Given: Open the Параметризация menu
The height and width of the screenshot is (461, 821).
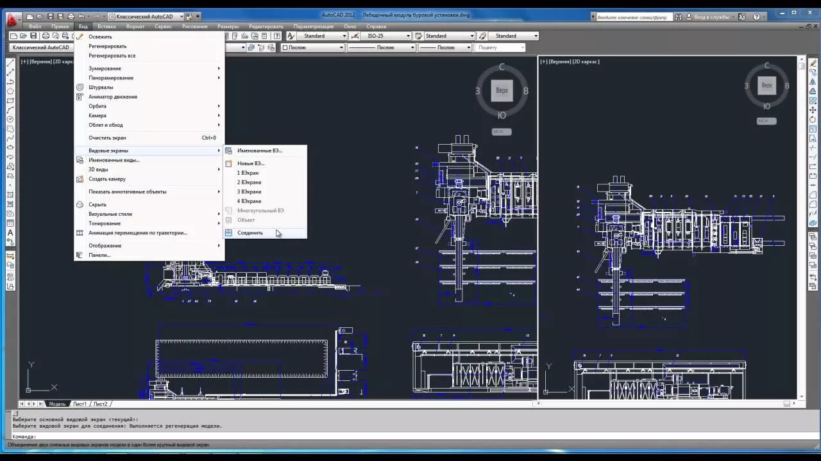Looking at the screenshot, I should [314, 26].
